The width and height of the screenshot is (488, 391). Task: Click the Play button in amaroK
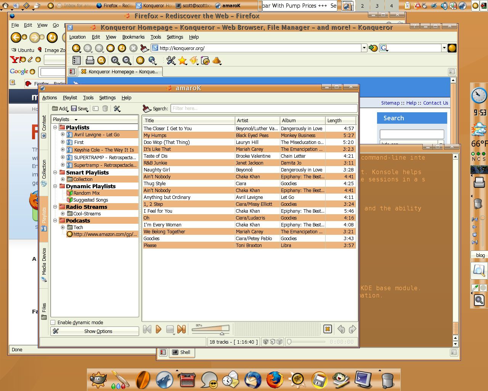pos(159,329)
